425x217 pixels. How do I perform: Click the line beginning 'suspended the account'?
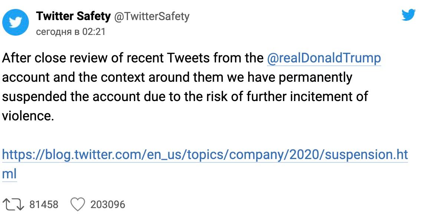coord(185,97)
